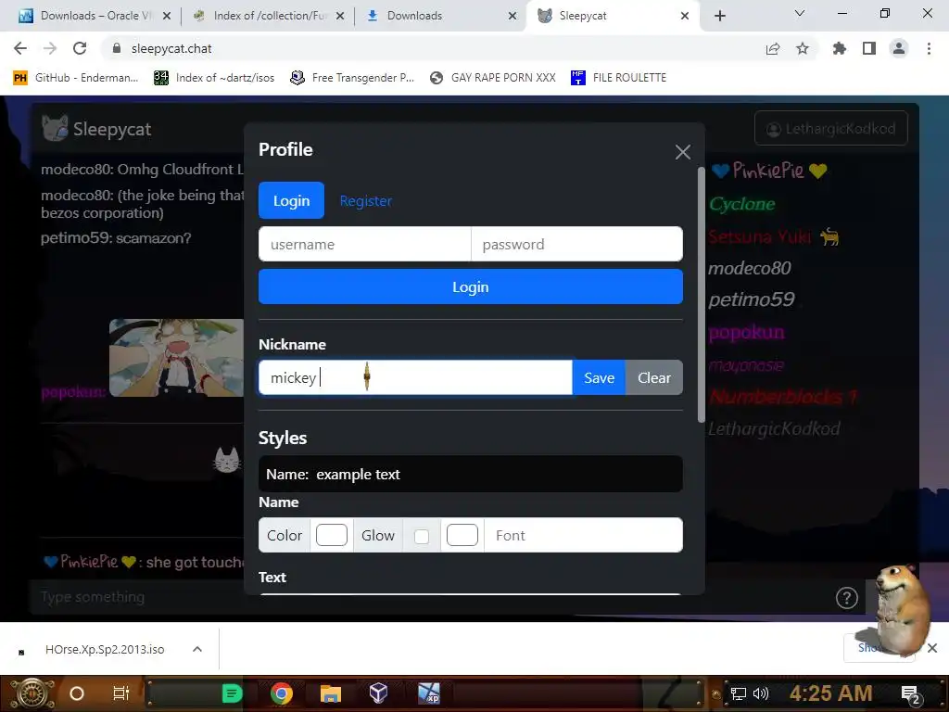The width and height of the screenshot is (949, 712).
Task: Focus the username input field
Action: click(x=364, y=244)
